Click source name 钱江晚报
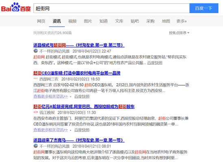 tap(47, 112)
